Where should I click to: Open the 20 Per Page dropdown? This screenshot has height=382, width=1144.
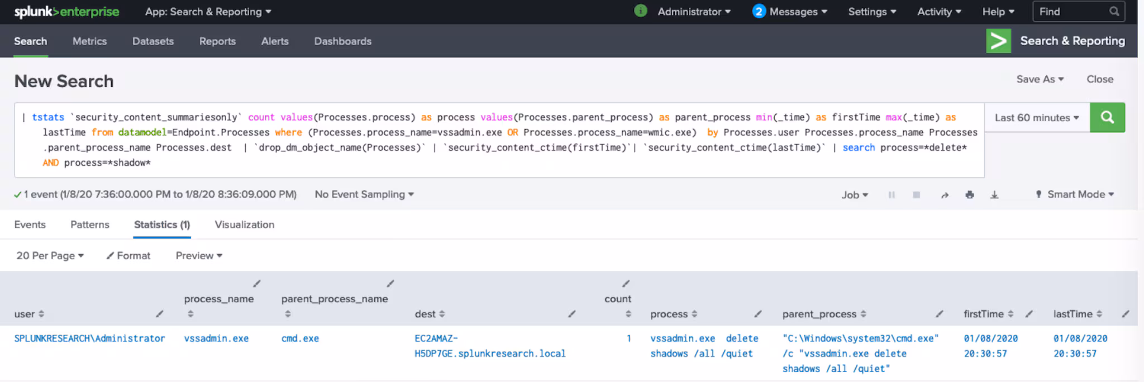pos(50,255)
